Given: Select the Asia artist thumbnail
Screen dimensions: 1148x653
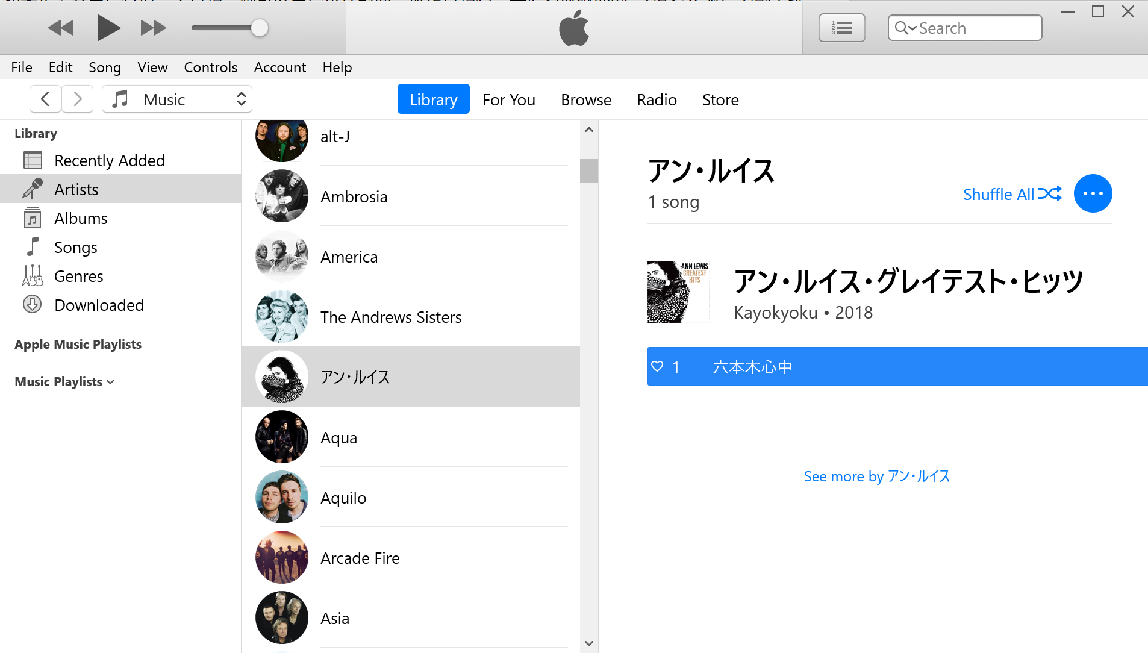Looking at the screenshot, I should pyautogui.click(x=282, y=617).
